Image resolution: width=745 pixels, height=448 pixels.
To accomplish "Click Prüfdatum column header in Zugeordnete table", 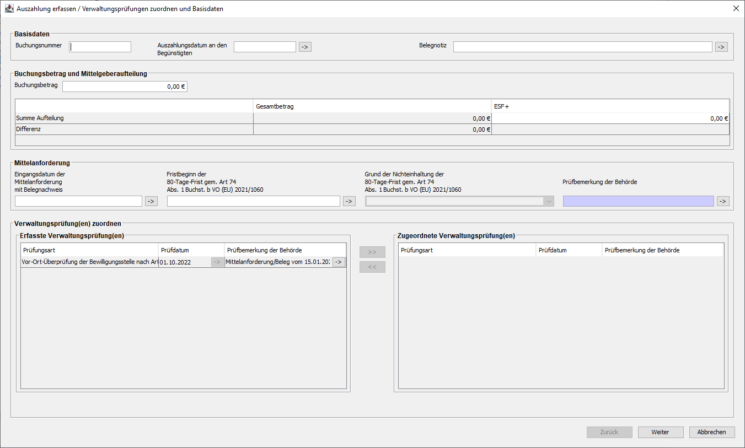I will click(568, 250).
